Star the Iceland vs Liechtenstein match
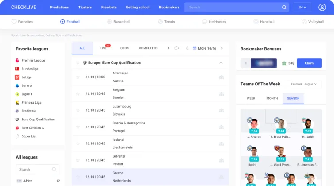The width and height of the screenshot is (334, 186). (78, 143)
